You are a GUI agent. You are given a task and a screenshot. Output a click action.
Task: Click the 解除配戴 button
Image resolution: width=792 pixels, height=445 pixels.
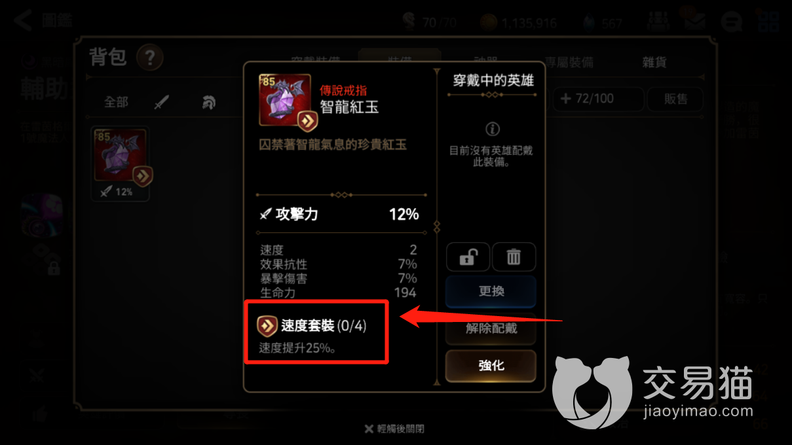[x=491, y=328]
